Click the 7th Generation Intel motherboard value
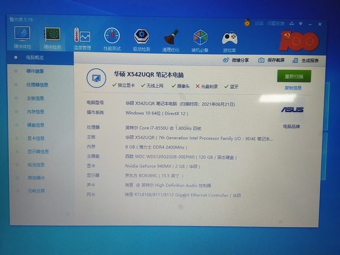 click(x=199, y=138)
